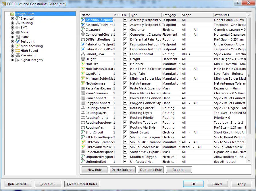Click the PolygonConnect rule icon
This screenshot has width=256, height=191.
click(83, 103)
